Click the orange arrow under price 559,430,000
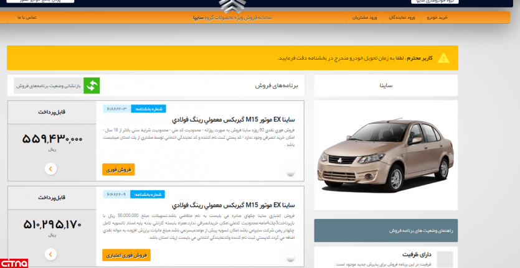This screenshot has height=268, width=520. point(51,169)
